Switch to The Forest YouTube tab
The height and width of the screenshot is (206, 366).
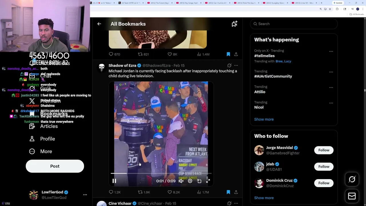(x=160, y=3)
